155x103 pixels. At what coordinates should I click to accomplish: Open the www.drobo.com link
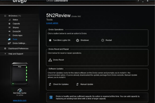(x=20, y=100)
